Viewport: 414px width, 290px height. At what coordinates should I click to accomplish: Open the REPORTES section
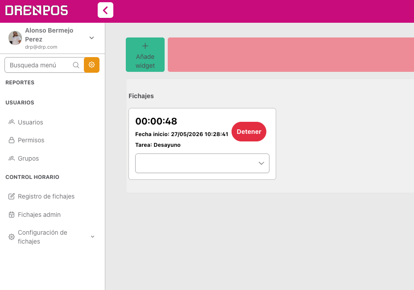coord(20,83)
